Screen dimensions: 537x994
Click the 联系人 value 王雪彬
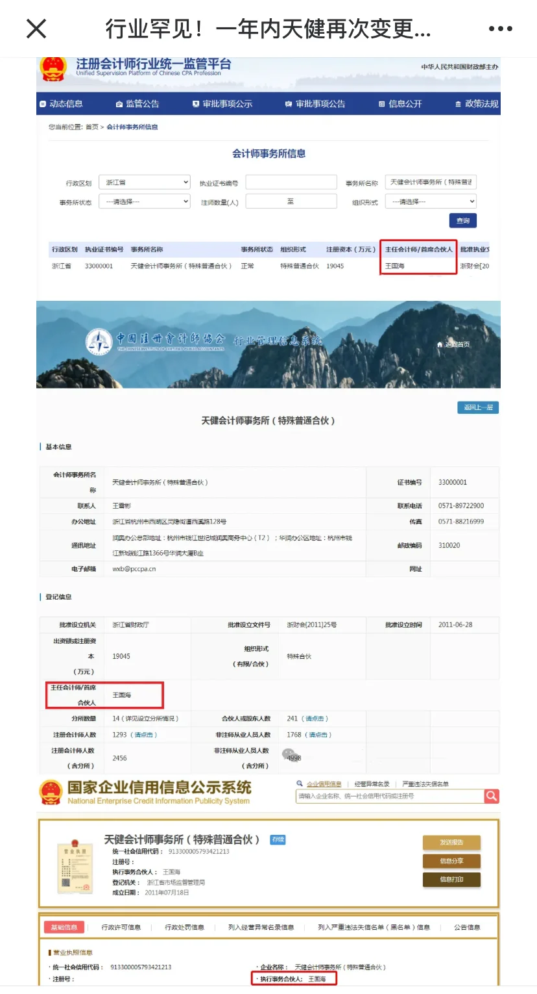[x=122, y=506]
